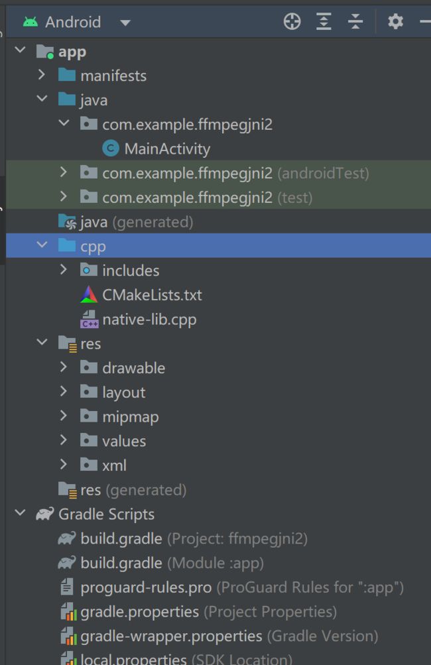Click the Select Opened File target icon

pyautogui.click(x=292, y=21)
